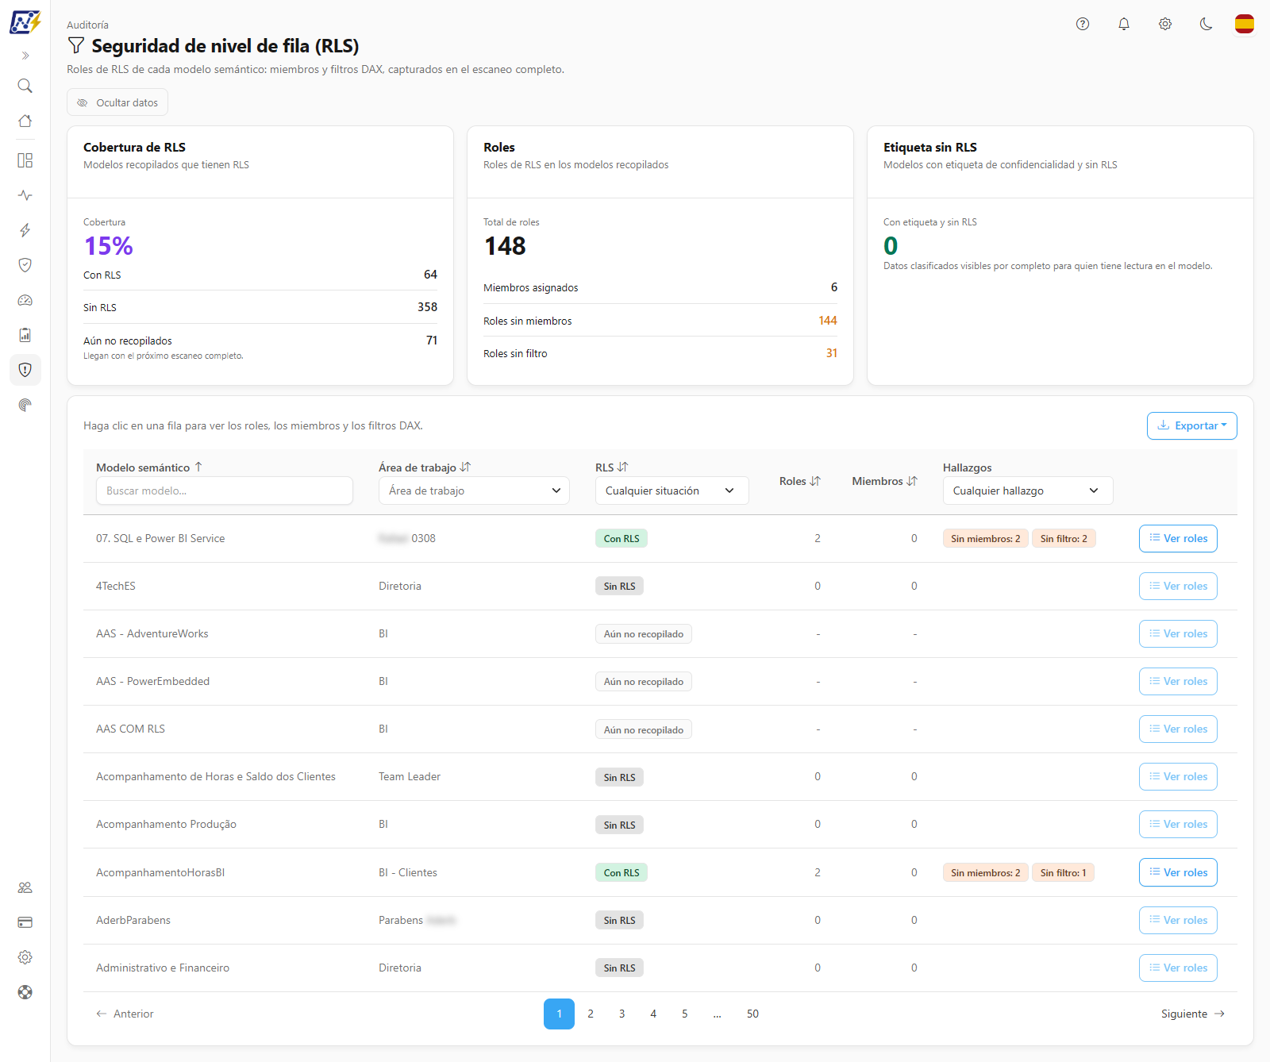Expand the sidebar with the double-chevron icon

point(25,56)
